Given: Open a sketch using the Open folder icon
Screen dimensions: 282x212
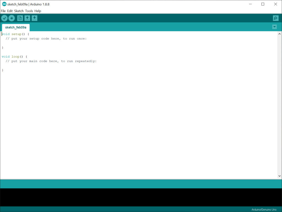Looking at the screenshot, I should point(27,18).
